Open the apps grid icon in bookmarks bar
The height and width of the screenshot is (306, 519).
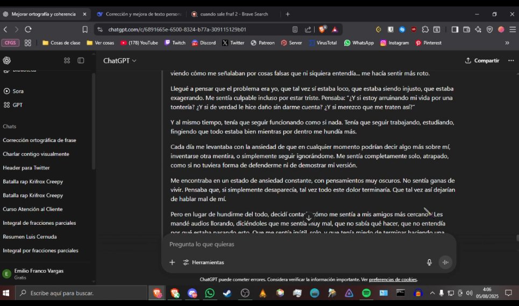coord(28,42)
